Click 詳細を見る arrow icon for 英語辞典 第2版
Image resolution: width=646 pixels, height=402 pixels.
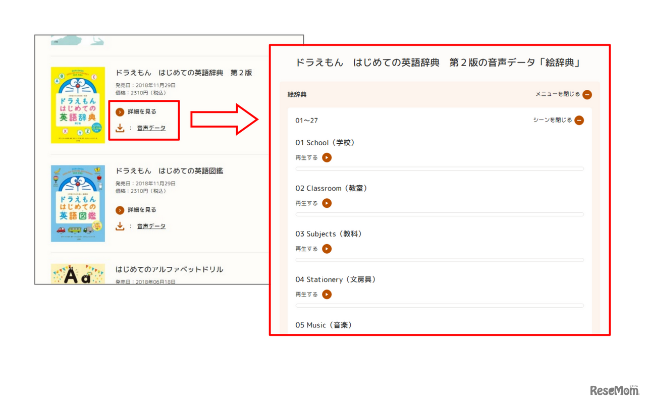[x=120, y=111]
